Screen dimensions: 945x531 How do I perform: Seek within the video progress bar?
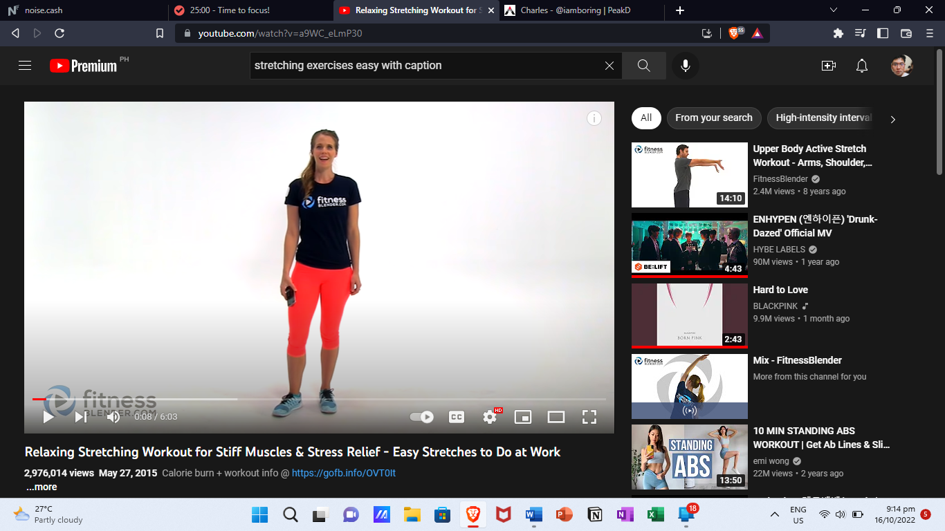[x=319, y=399]
